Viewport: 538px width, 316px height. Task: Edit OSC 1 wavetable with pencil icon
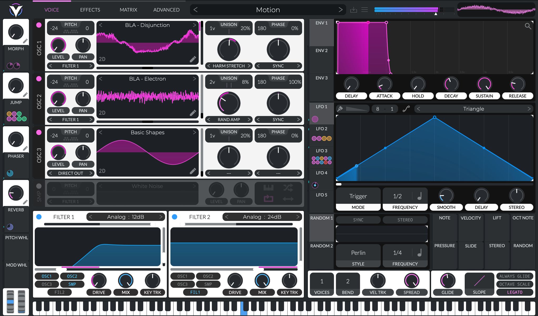click(x=193, y=59)
